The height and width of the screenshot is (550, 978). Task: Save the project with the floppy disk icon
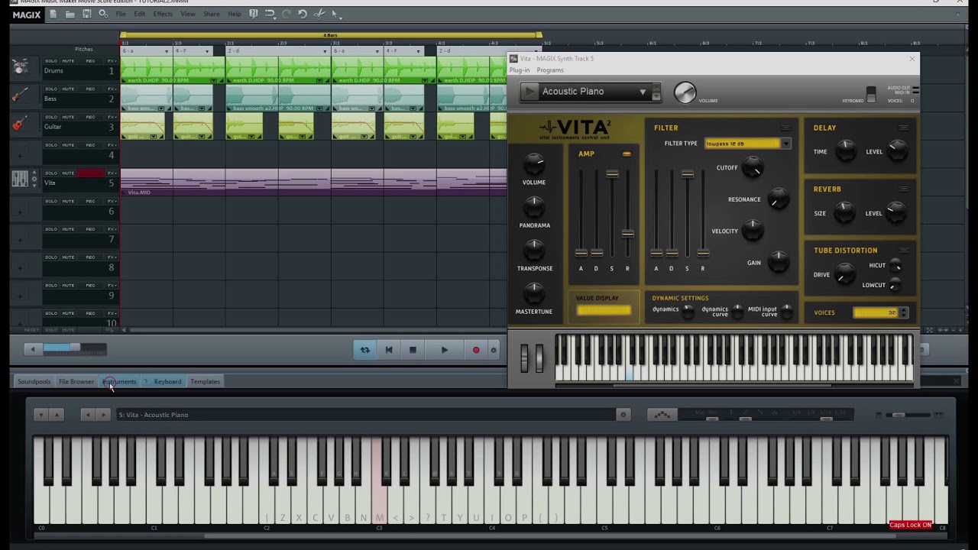click(x=86, y=14)
